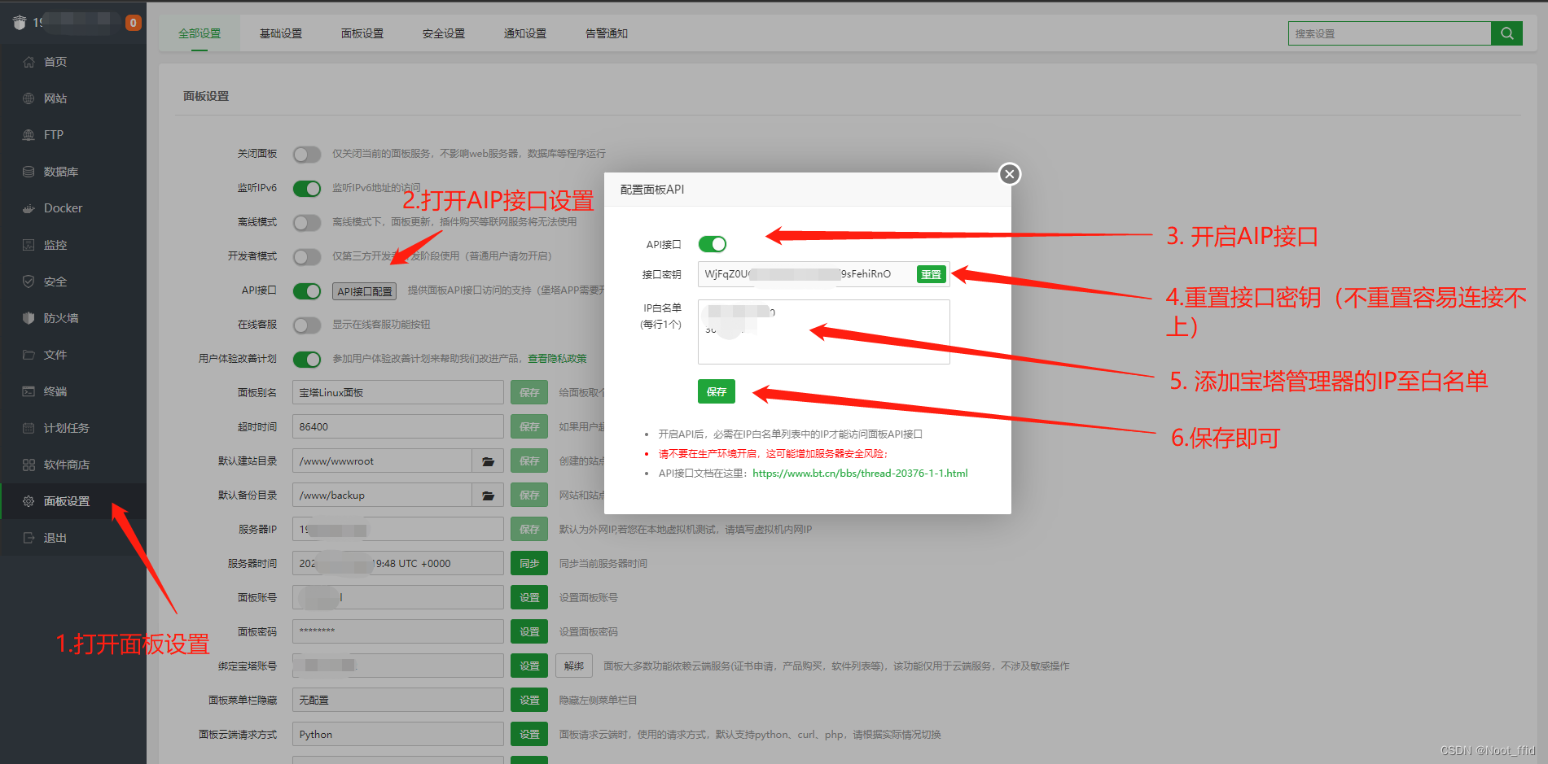Image resolution: width=1548 pixels, height=764 pixels.
Task: Close the 配置面板API dialog
Action: tap(1010, 174)
